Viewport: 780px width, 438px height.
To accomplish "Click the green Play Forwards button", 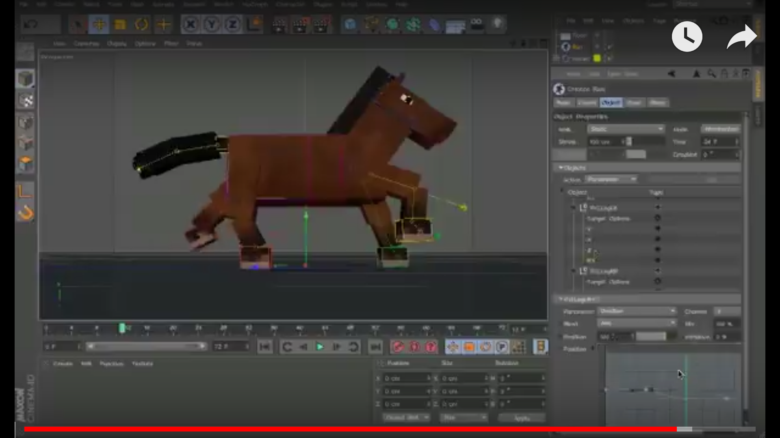I will 320,347.
